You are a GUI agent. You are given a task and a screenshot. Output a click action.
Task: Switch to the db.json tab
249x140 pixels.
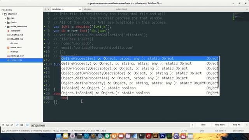(x=98, y=9)
